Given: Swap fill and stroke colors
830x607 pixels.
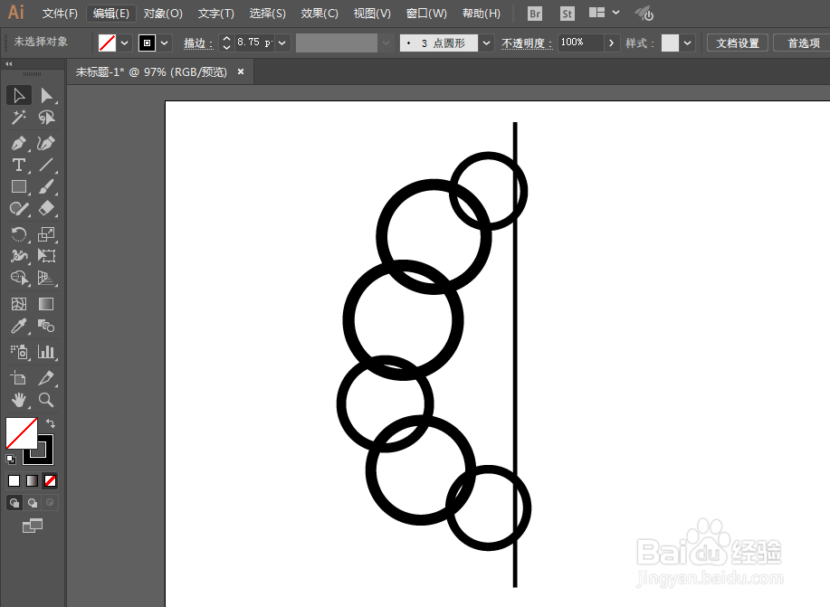Looking at the screenshot, I should pyautogui.click(x=51, y=422).
